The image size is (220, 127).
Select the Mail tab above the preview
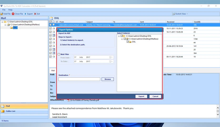click(53, 71)
